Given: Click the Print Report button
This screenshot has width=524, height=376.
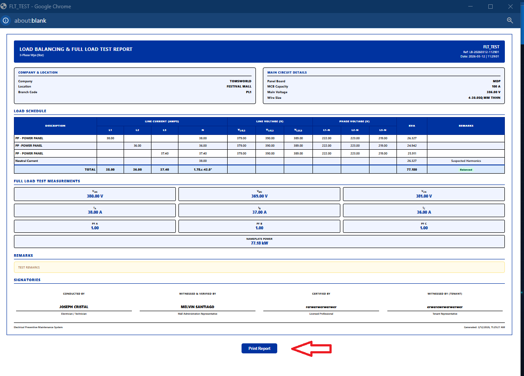Looking at the screenshot, I should [x=259, y=348].
